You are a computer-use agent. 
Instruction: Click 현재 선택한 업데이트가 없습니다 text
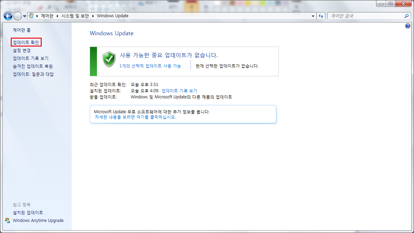pyautogui.click(x=227, y=66)
